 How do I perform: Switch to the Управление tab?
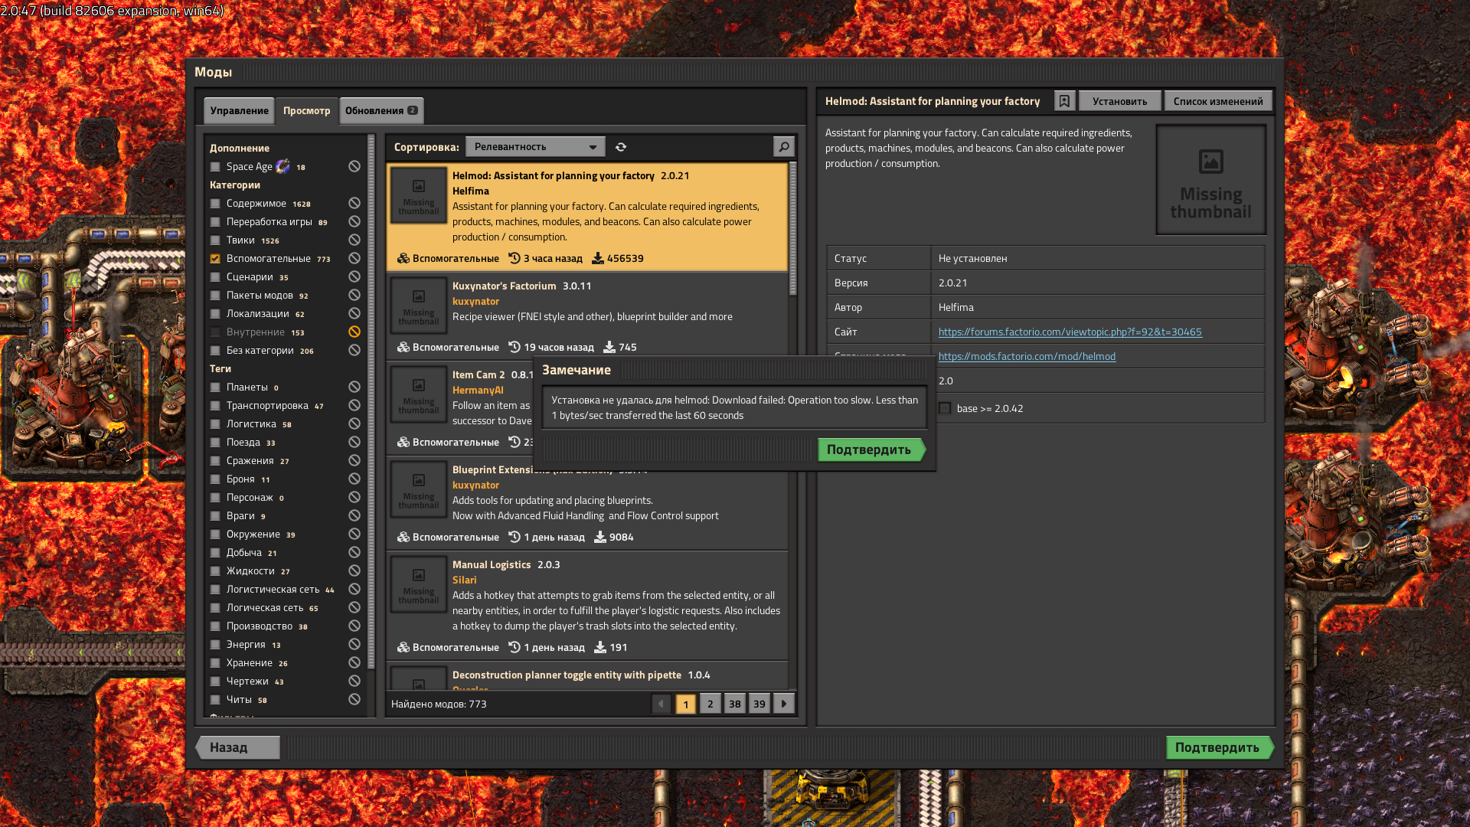tap(239, 110)
